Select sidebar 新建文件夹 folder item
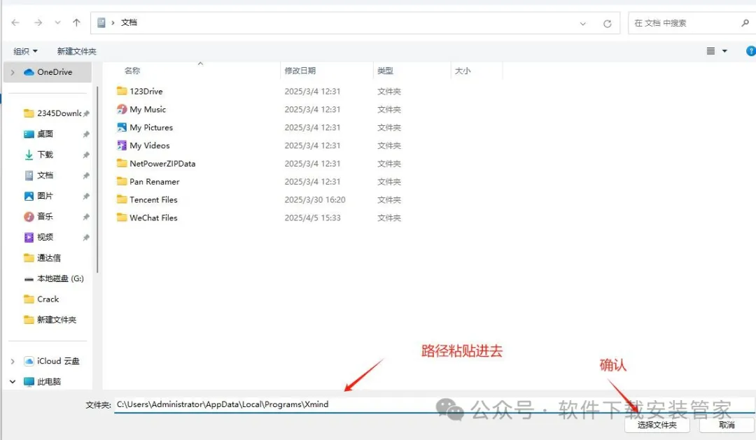Screen dimensions: 756x440 tap(50, 320)
